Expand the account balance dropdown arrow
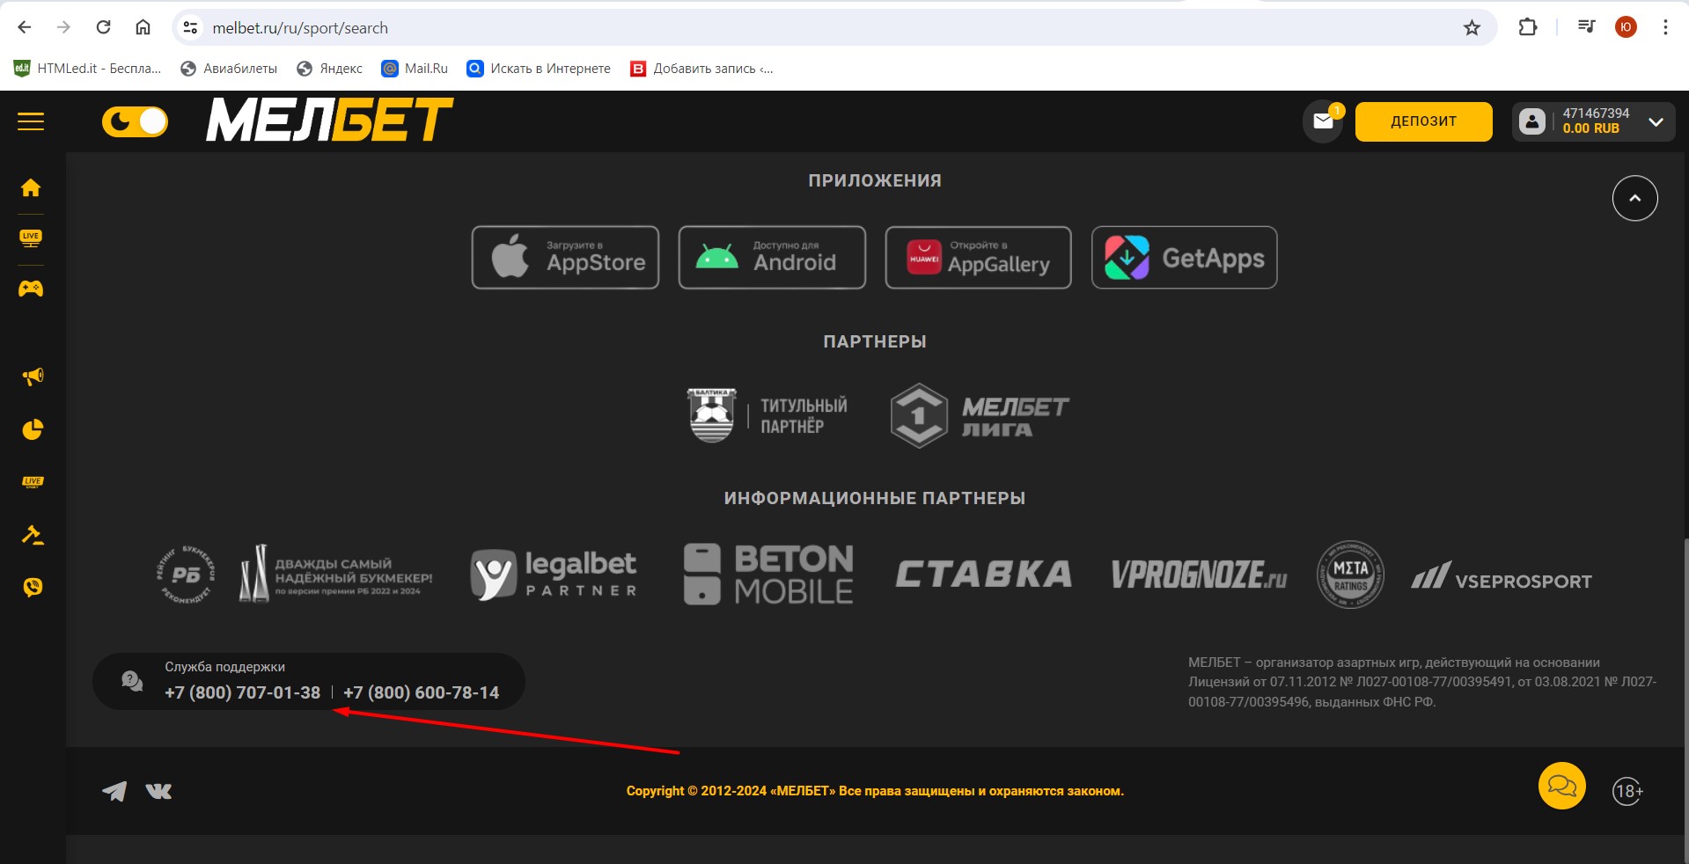This screenshot has height=864, width=1689. pos(1656,121)
